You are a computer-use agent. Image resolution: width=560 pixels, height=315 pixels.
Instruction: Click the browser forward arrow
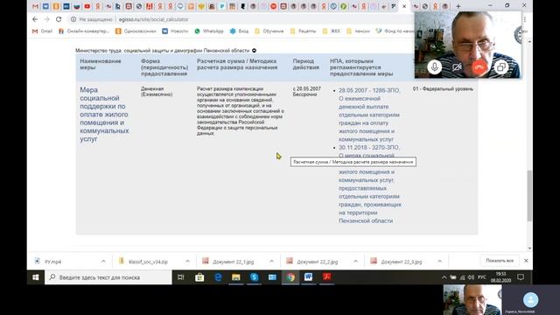[x=46, y=19]
